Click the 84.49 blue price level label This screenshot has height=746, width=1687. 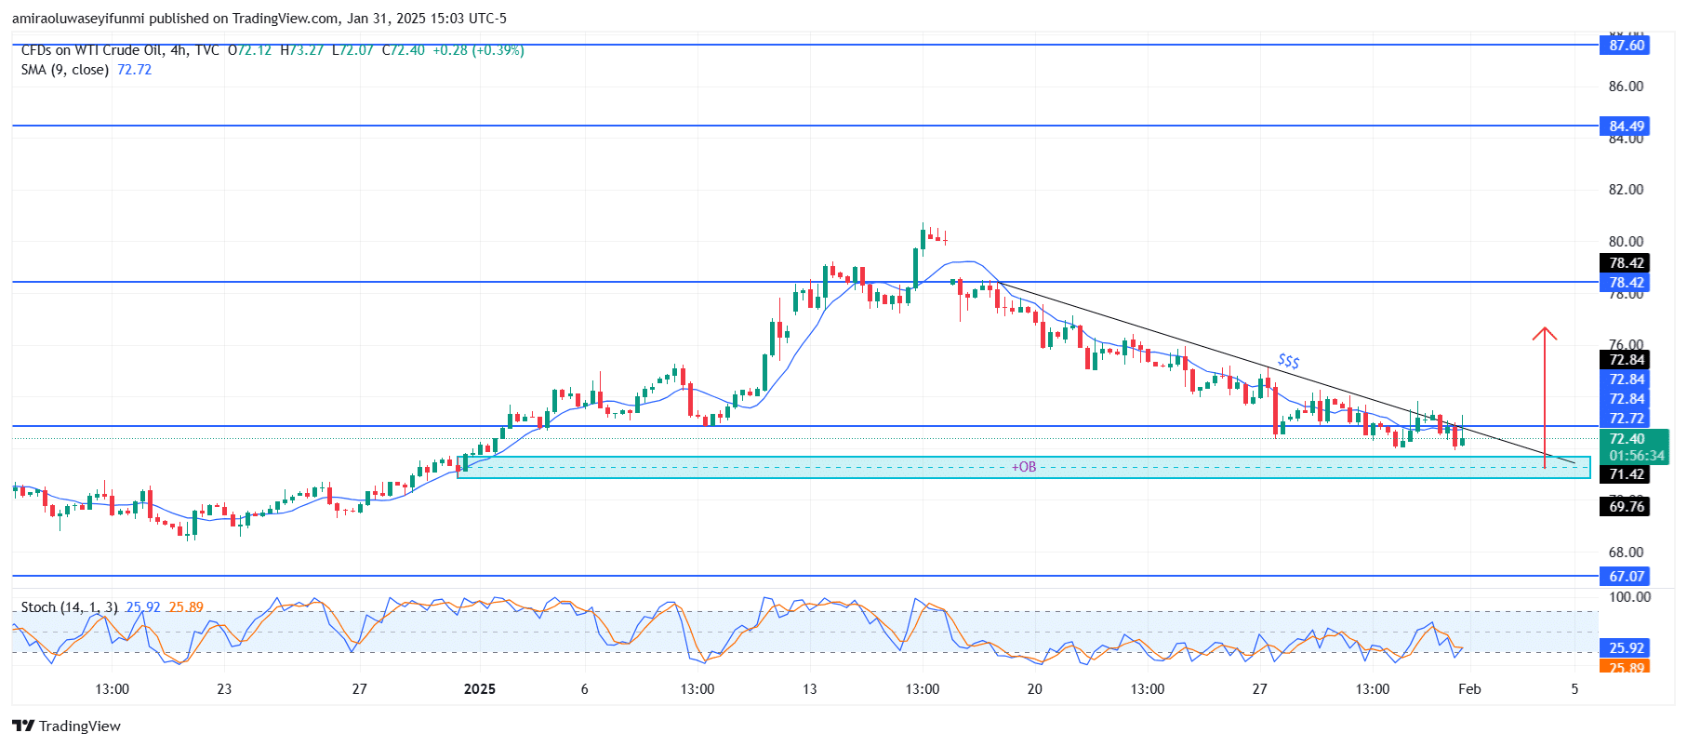pyautogui.click(x=1626, y=126)
